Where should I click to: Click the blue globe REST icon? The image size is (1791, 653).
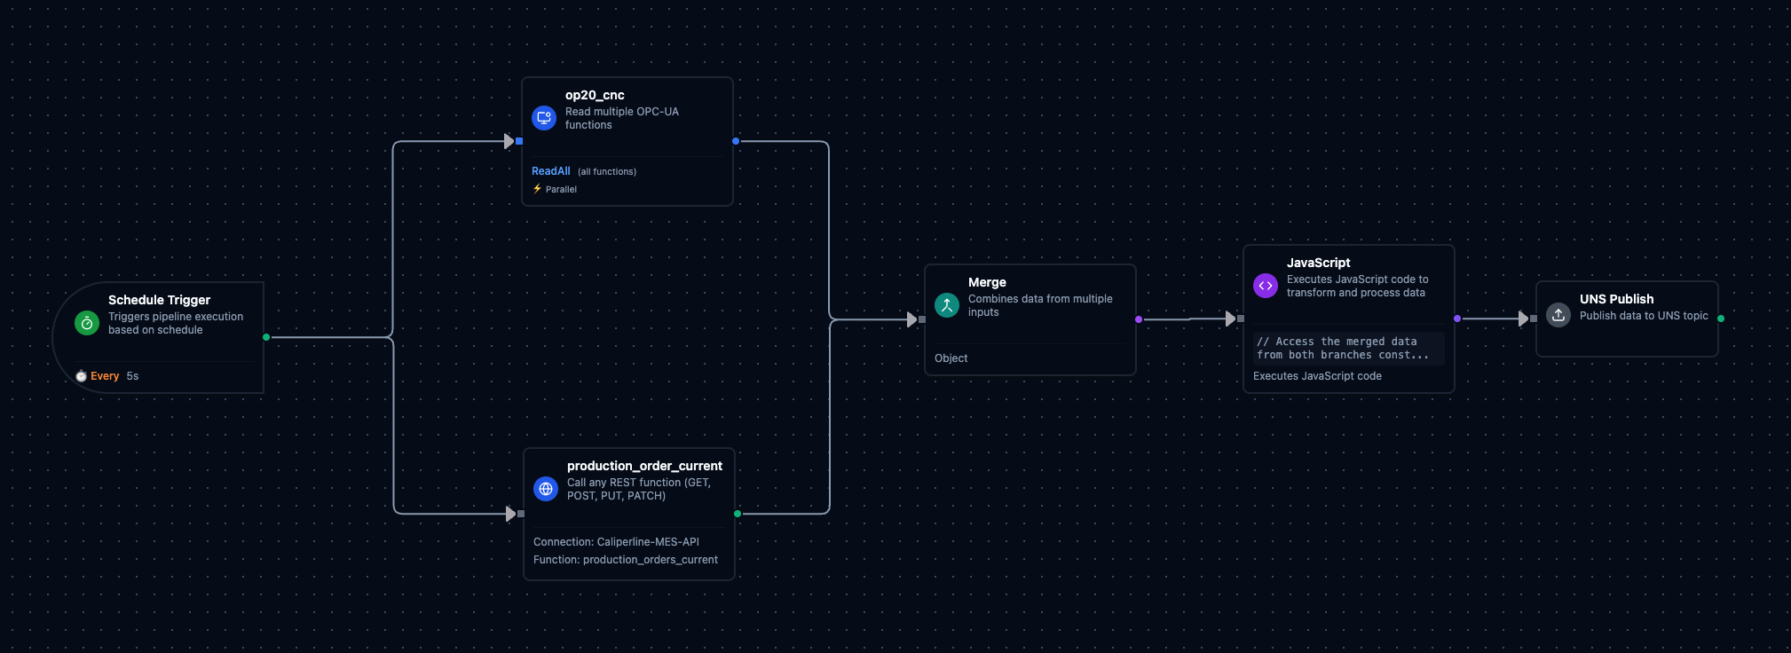(x=546, y=489)
